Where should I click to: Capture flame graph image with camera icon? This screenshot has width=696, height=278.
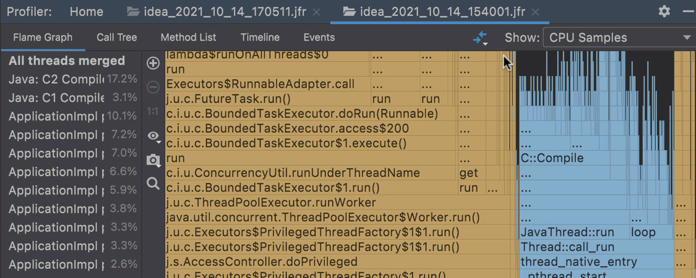[x=153, y=160]
